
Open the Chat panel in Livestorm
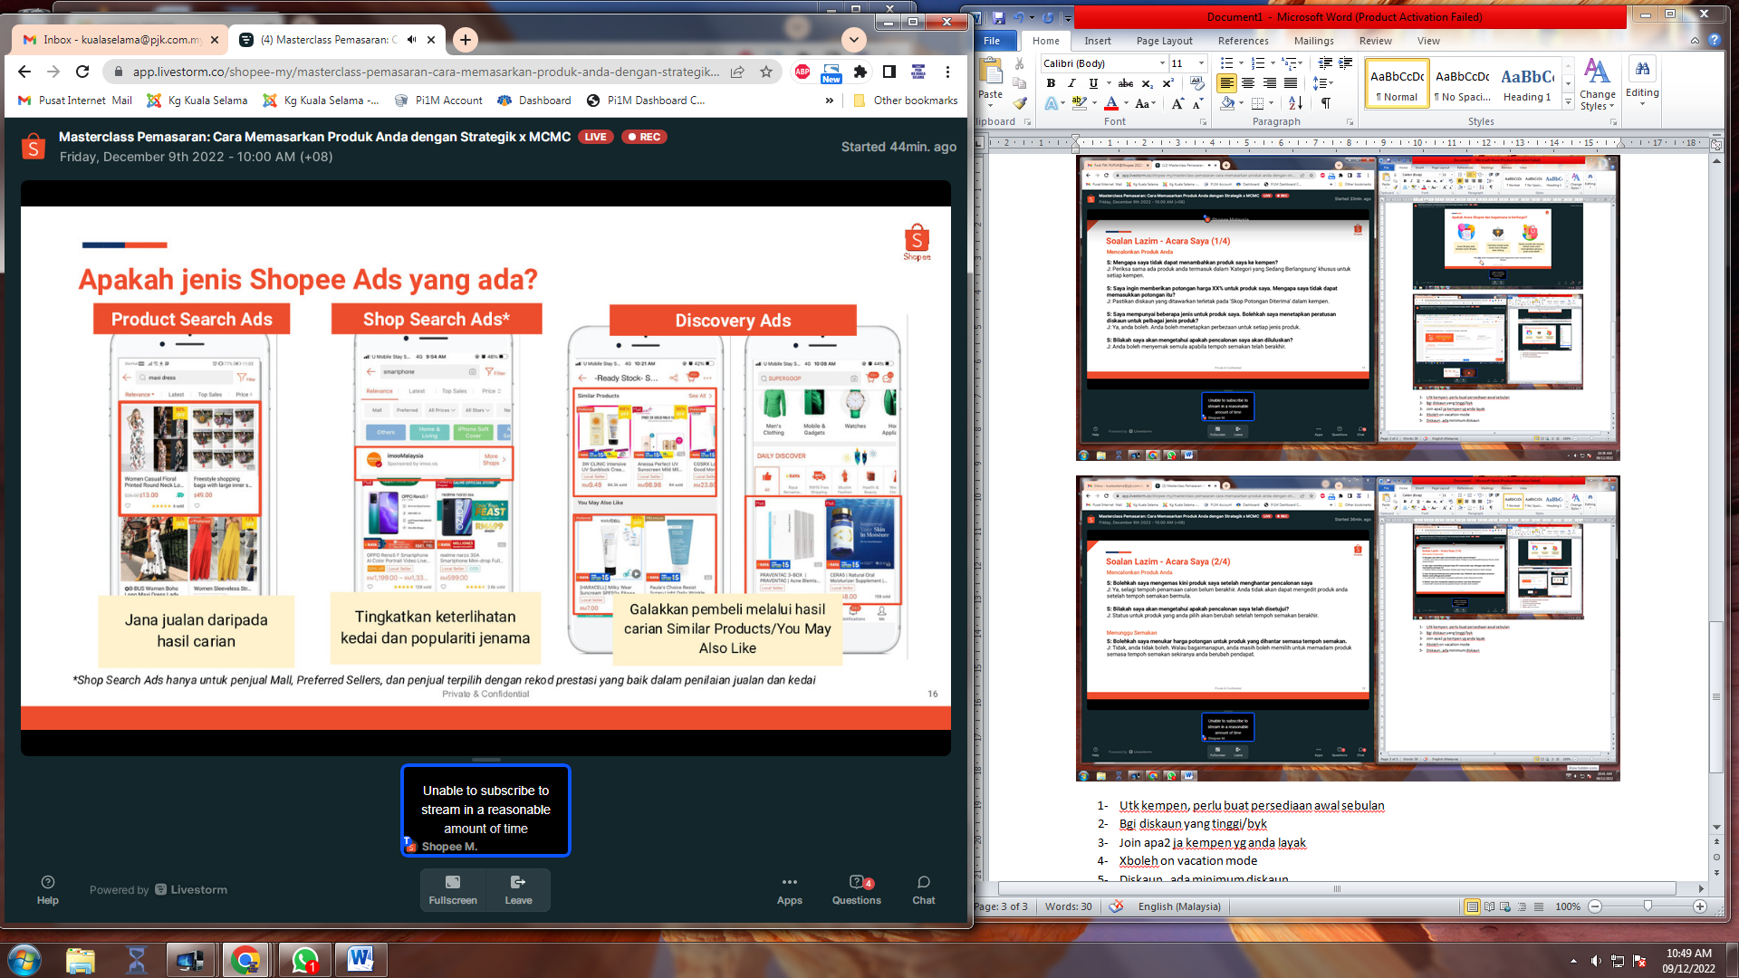(924, 889)
